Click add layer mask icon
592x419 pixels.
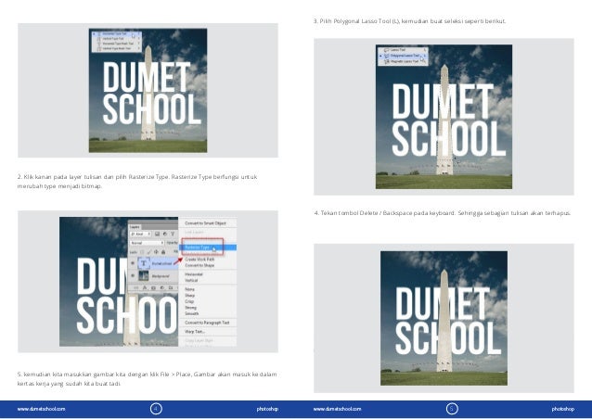tap(153, 287)
